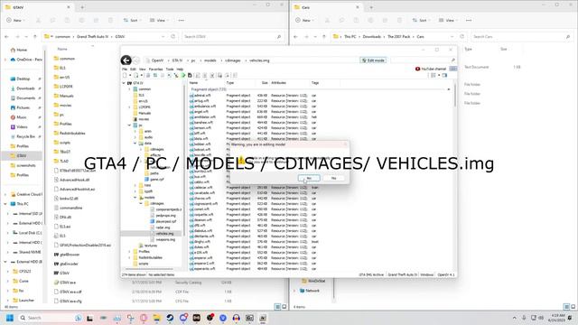Open the dropdown arrow beside OpenIV's New icon
The height and width of the screenshot is (325, 578).
click(130, 76)
